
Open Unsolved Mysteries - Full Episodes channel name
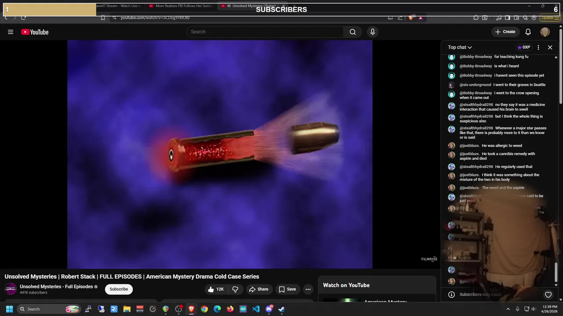coord(56,287)
